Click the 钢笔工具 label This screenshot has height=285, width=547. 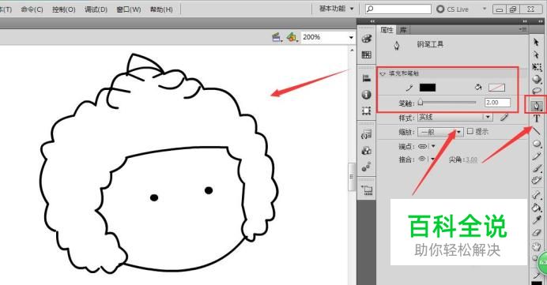(430, 44)
